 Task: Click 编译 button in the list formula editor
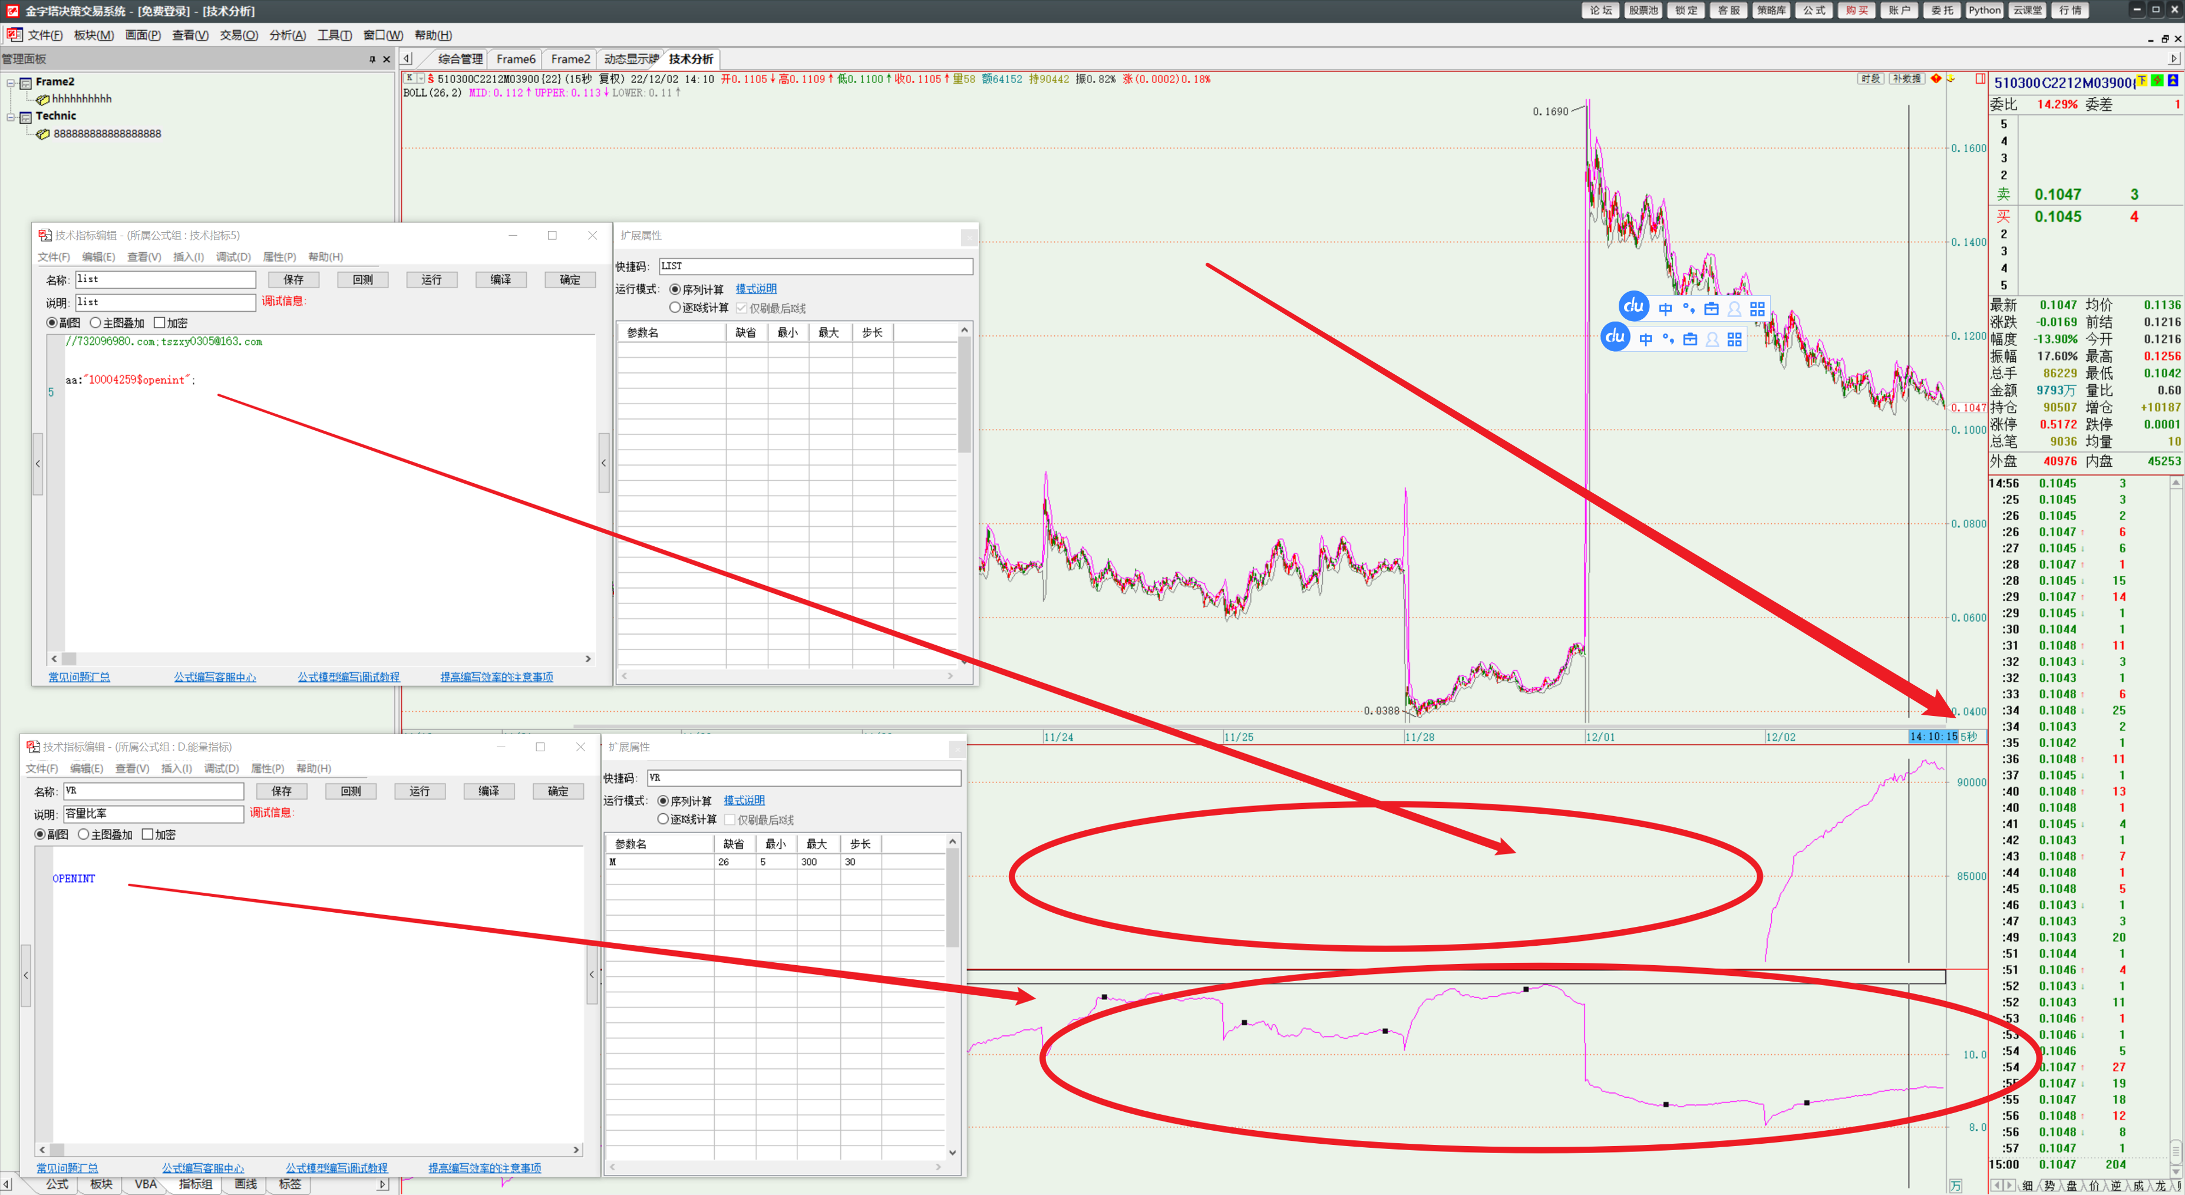coord(500,280)
